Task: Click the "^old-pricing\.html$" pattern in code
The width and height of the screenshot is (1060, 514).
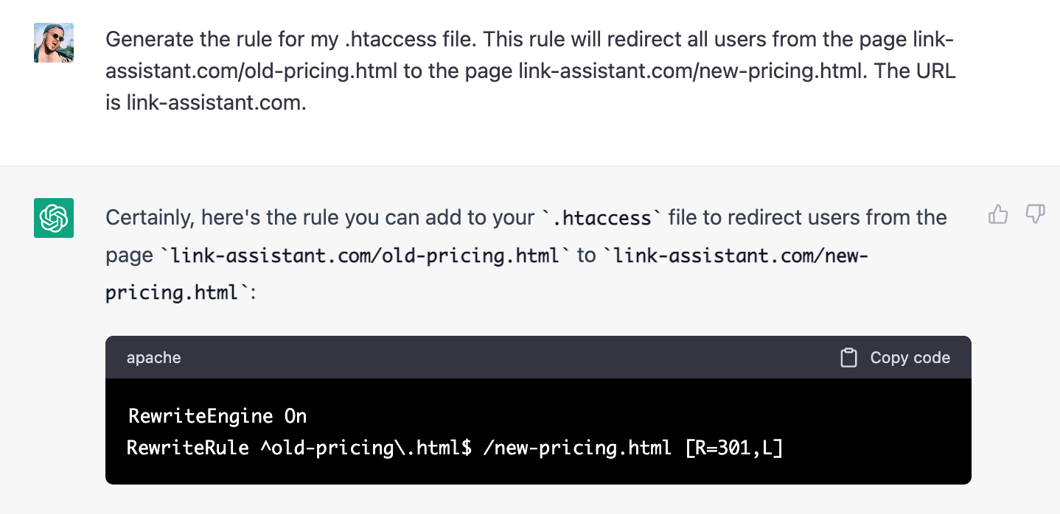Action: coord(366,448)
